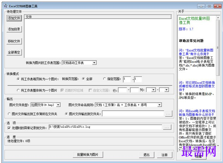Image resolution: width=223 pixels, height=163 pixels.
Task: Click the 注册 button
Action: click(x=164, y=155)
